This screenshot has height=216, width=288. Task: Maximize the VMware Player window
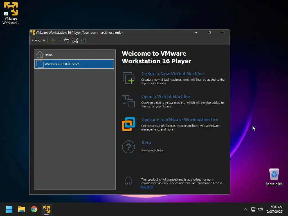pos(210,33)
